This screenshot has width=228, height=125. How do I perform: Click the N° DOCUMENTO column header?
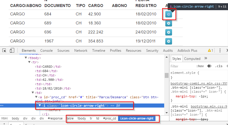[x=57, y=3]
